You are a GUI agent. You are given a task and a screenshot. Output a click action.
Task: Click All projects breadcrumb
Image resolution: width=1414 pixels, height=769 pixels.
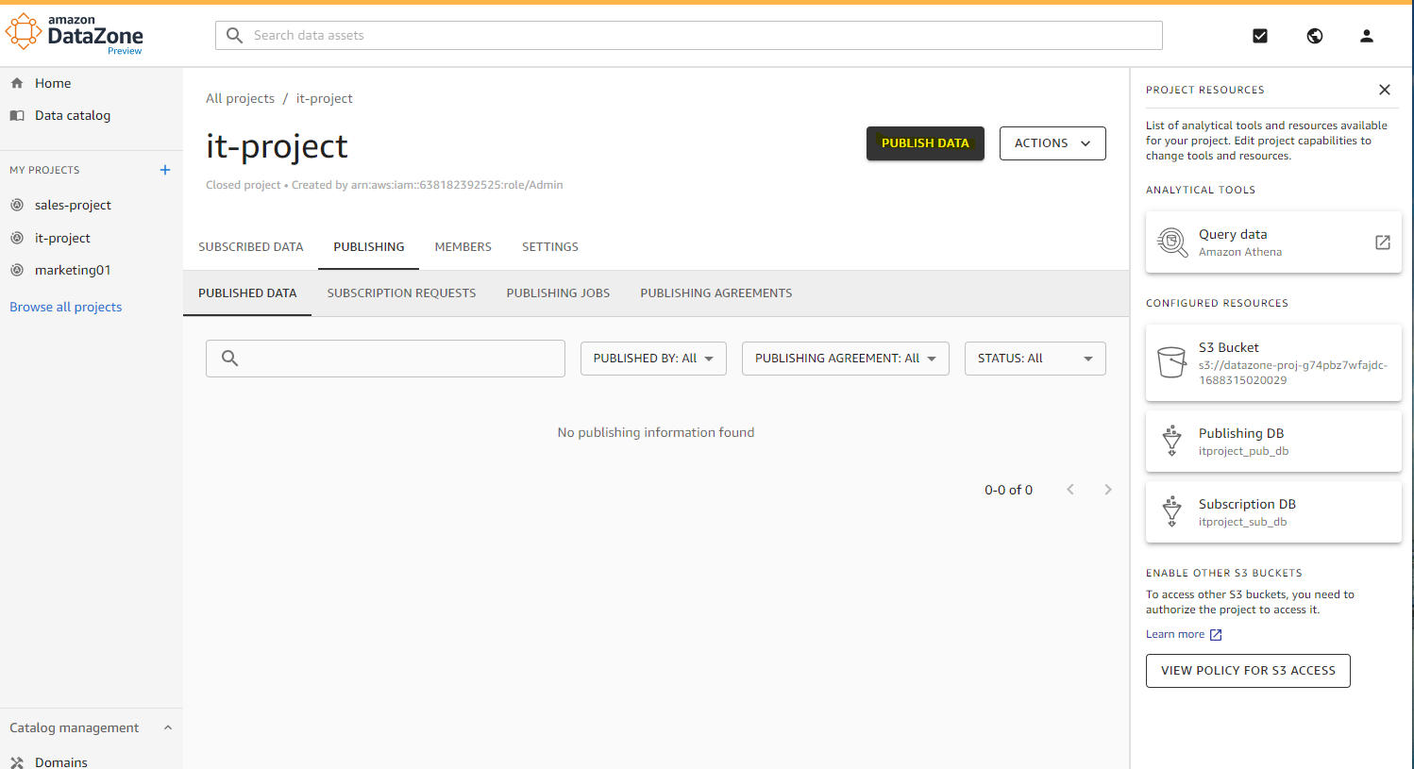tap(241, 98)
